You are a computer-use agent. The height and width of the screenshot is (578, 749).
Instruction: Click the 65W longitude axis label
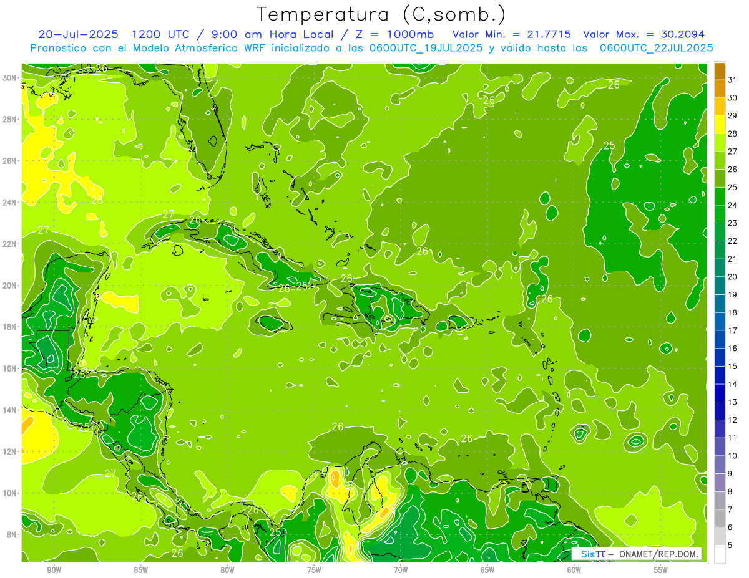487,570
